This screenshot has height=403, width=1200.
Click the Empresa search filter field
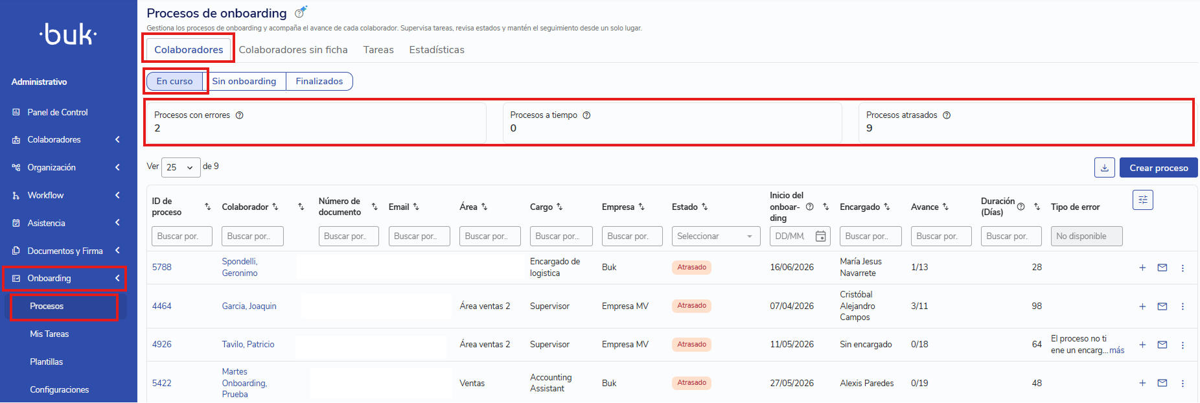coord(632,236)
